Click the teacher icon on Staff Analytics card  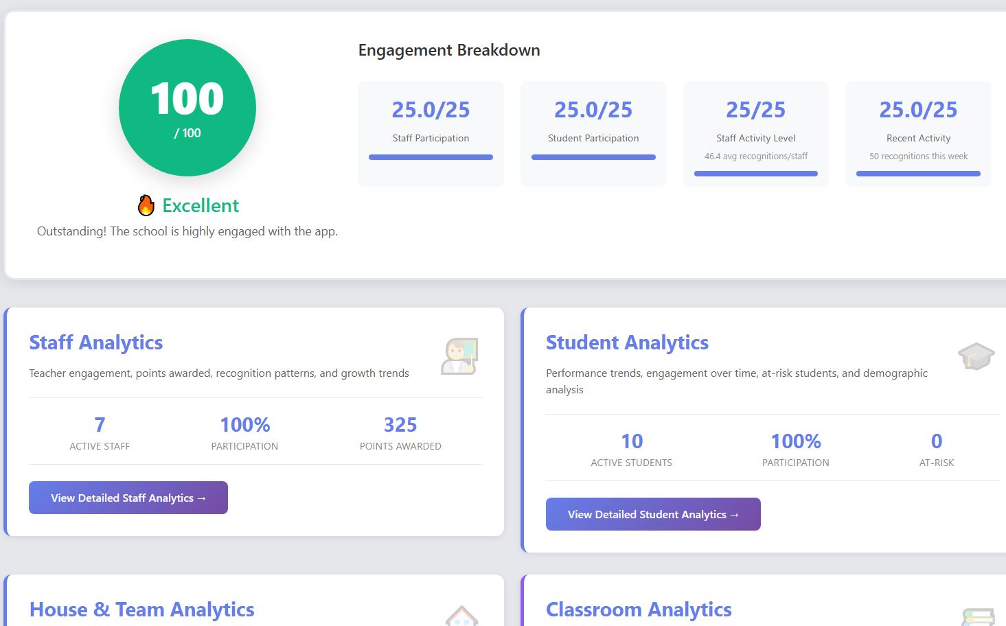pyautogui.click(x=459, y=356)
